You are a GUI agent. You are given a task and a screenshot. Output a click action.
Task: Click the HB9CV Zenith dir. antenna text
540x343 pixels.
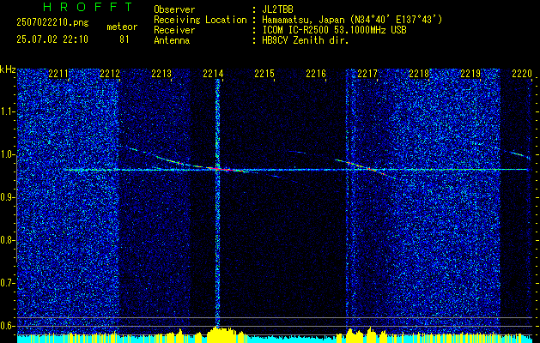point(305,40)
